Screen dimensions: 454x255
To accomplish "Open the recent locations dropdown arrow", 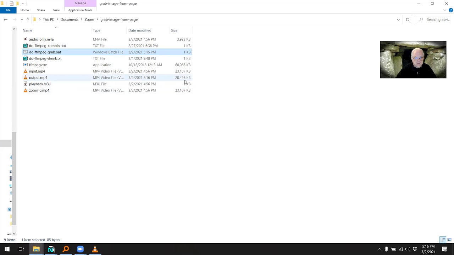I will click(22, 19).
